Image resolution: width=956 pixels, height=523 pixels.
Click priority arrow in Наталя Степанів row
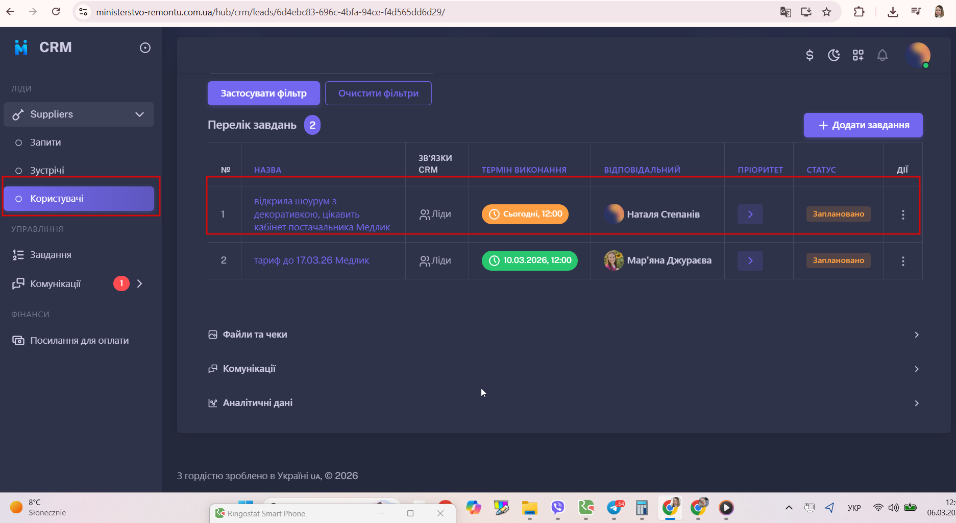(x=750, y=215)
